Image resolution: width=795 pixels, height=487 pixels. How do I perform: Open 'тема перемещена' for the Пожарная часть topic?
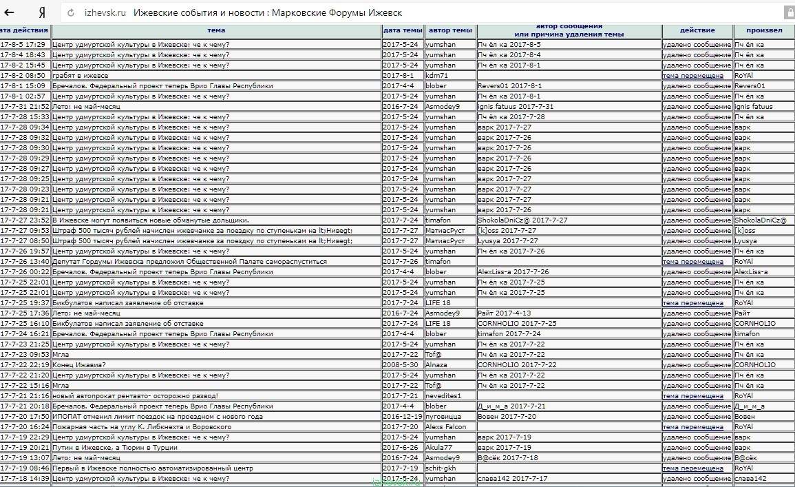[692, 427]
